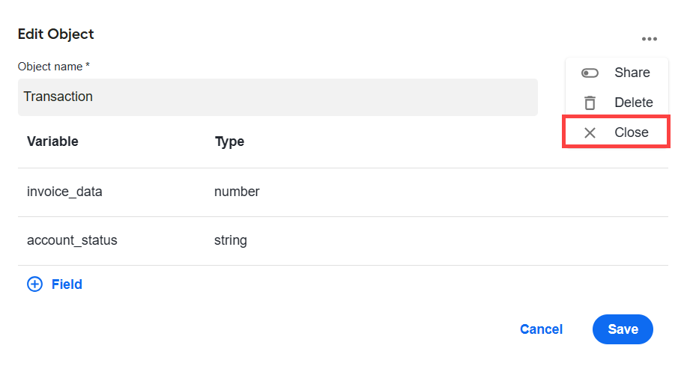Screen dimensions: 690x369
Task: Click the plus circle Field icon
Action: click(34, 284)
